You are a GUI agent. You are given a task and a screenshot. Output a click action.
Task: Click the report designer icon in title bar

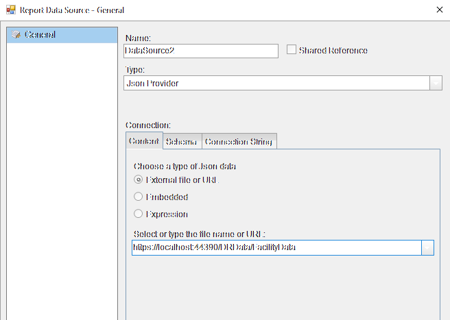(x=11, y=10)
